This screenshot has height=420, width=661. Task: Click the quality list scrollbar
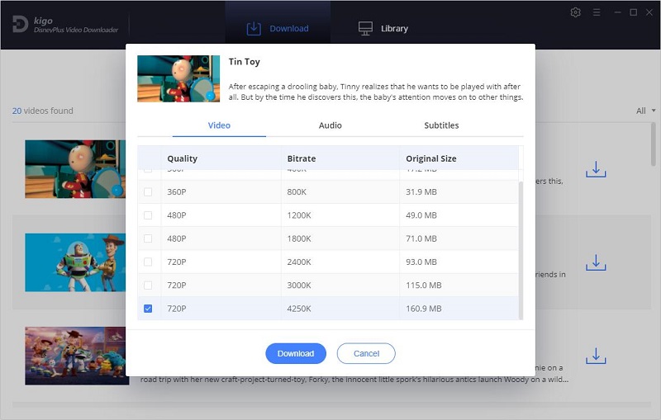point(521,250)
